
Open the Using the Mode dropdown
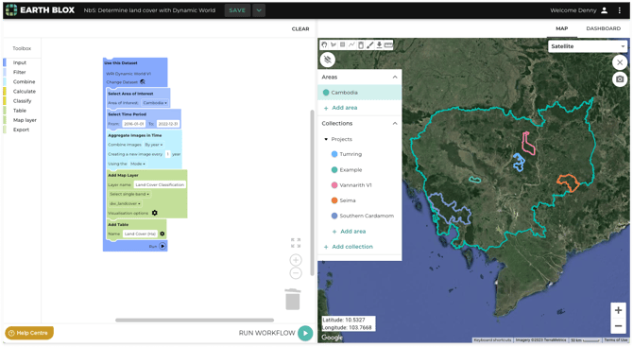138,164
